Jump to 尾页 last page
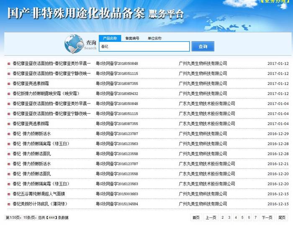This screenshot has height=225, width=293. 282,217
